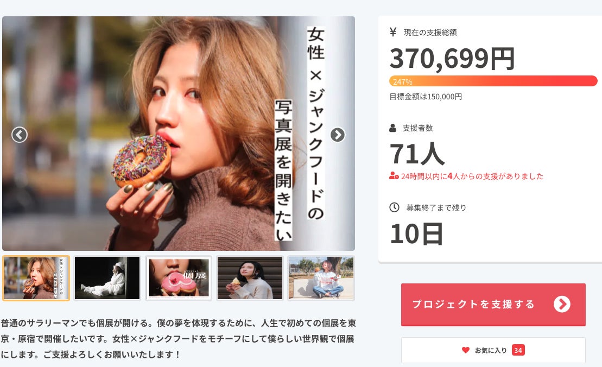Click the clock icon beside remaining days
The image size is (602, 367).
[x=394, y=207]
